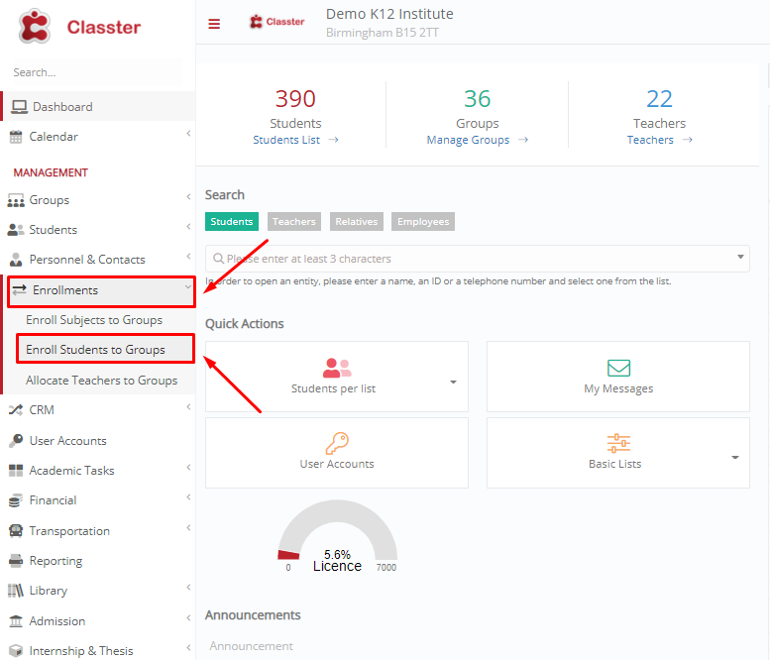Click the Academic Tasks grid icon
Image resolution: width=770 pixels, height=660 pixels.
16,471
